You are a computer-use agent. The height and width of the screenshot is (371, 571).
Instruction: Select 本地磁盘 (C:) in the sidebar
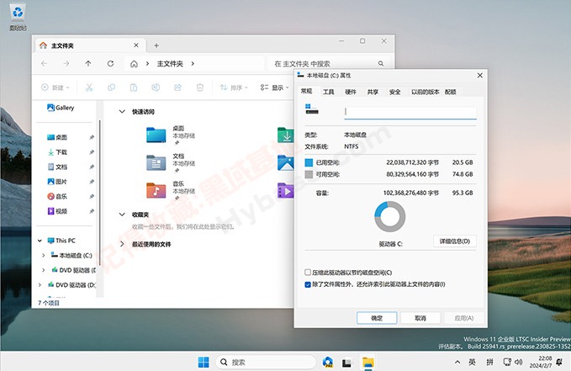71,256
